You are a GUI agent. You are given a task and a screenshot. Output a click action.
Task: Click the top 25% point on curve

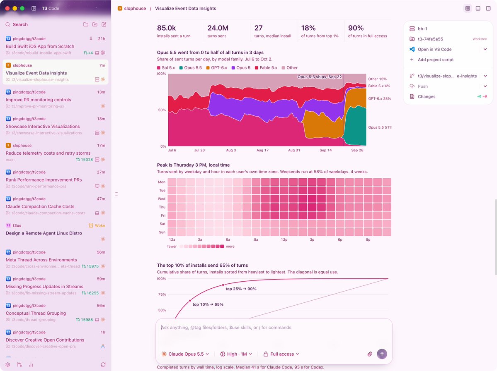pos(223,285)
